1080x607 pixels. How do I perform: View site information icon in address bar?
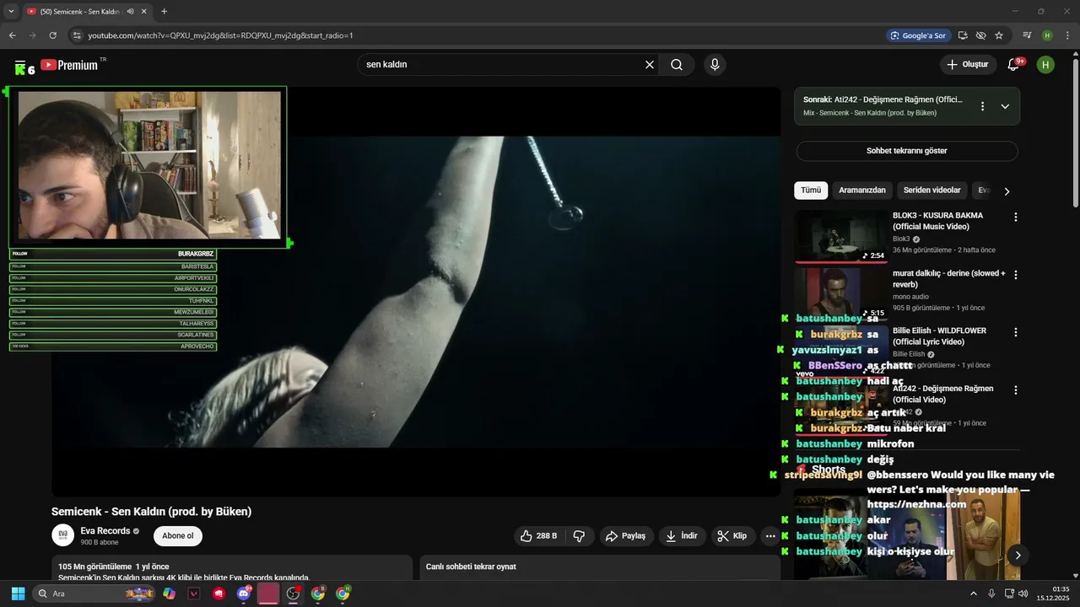tap(77, 35)
